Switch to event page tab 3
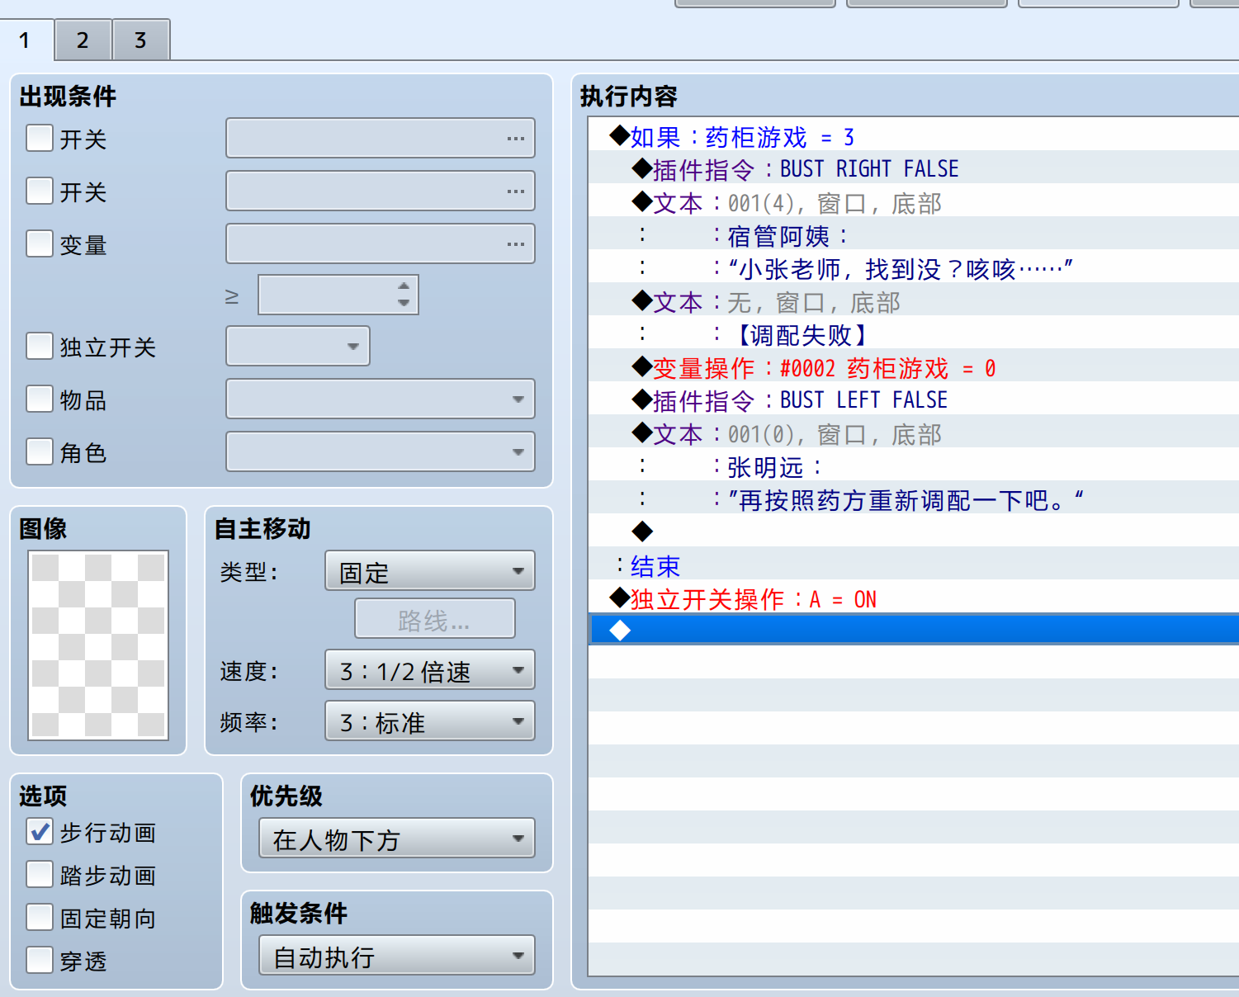The height and width of the screenshot is (997, 1239). 140,40
